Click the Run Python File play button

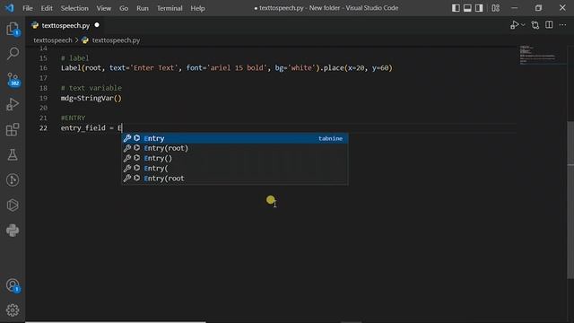pyautogui.click(x=514, y=25)
